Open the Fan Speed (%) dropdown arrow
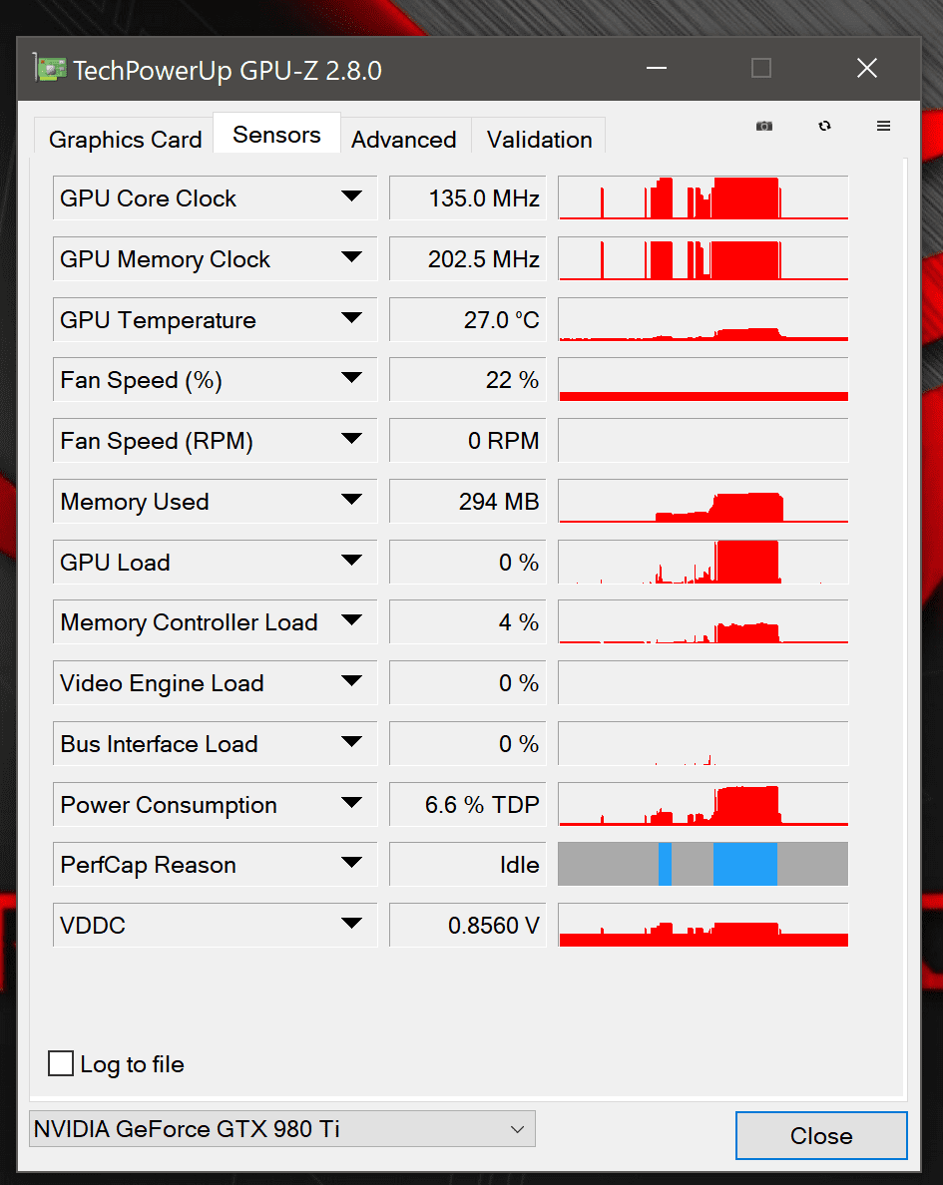 pos(351,378)
